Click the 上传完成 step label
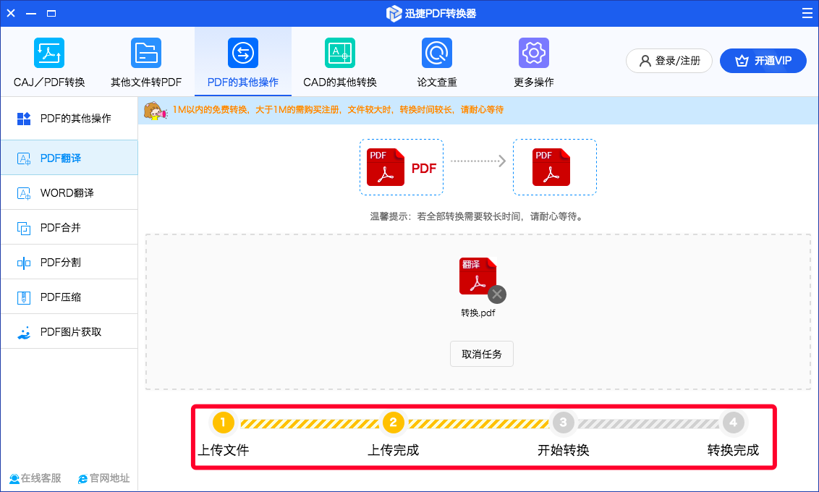The width and height of the screenshot is (819, 492). point(394,450)
